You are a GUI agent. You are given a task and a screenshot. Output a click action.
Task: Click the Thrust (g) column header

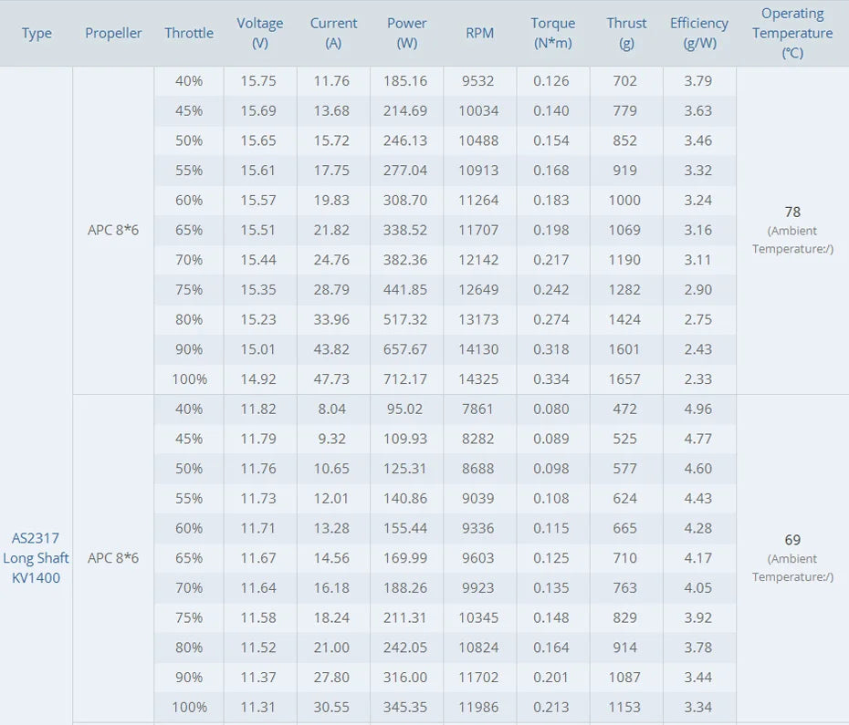(626, 33)
